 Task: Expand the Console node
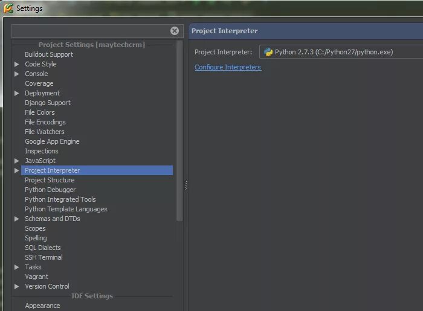[x=17, y=74]
